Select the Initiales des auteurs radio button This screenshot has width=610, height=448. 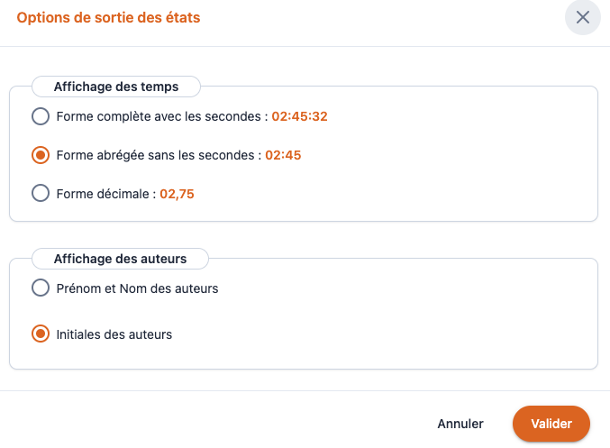click(x=41, y=334)
